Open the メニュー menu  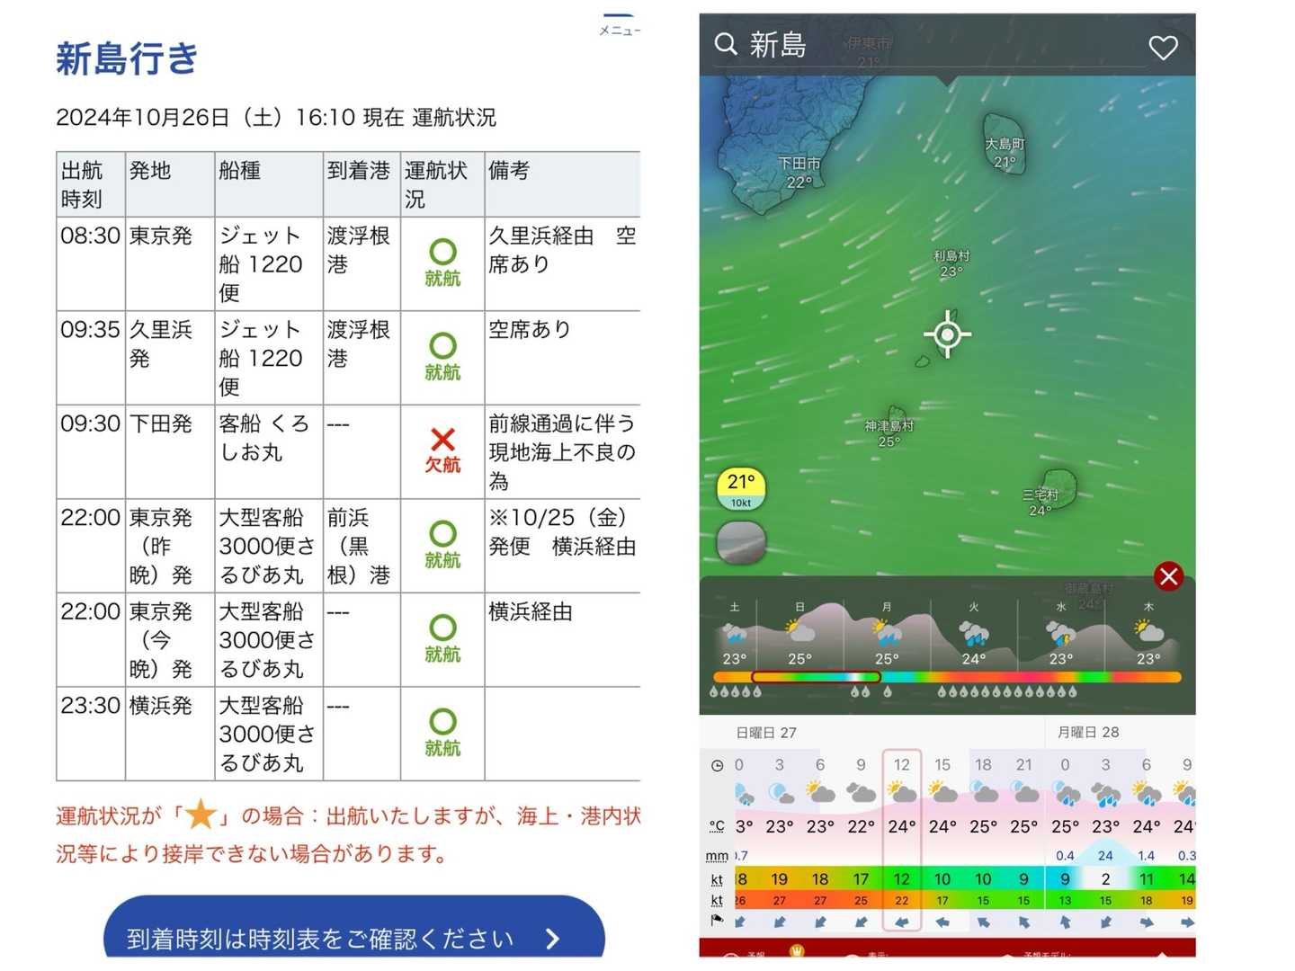pyautogui.click(x=619, y=26)
